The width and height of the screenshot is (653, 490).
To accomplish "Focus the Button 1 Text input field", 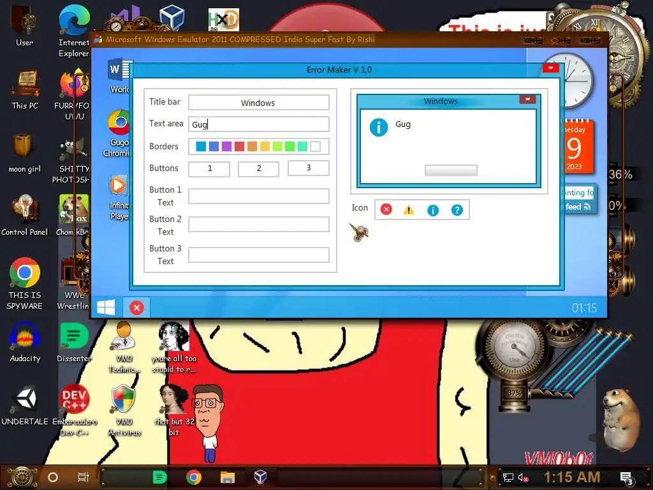I will pos(259,196).
